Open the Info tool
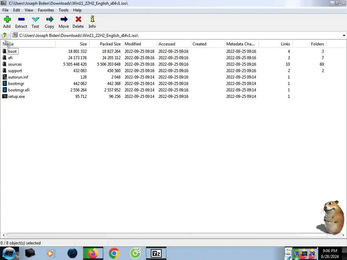The width and height of the screenshot is (347, 260). (92, 19)
